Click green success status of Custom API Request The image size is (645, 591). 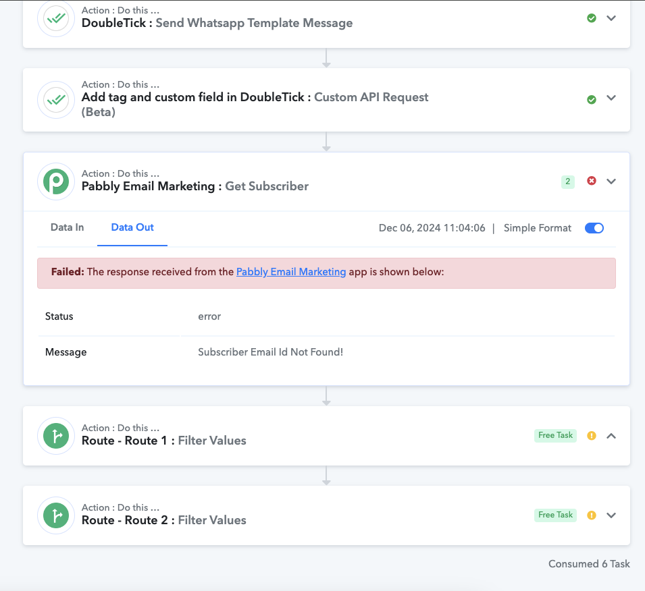pos(592,99)
